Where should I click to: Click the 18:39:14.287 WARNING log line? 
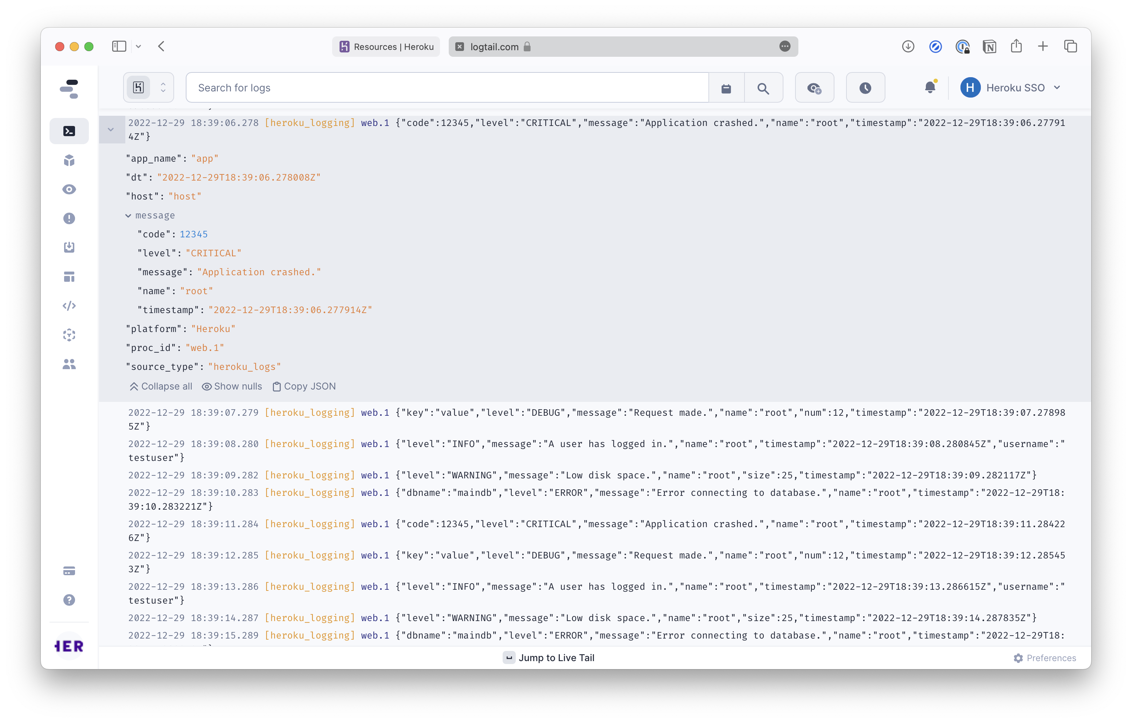[582, 618]
